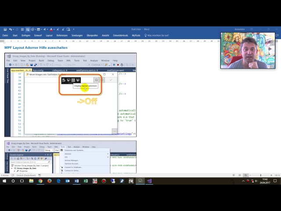Open the Sendungen tab
Screen dimensions: 281x211
[77, 36]
